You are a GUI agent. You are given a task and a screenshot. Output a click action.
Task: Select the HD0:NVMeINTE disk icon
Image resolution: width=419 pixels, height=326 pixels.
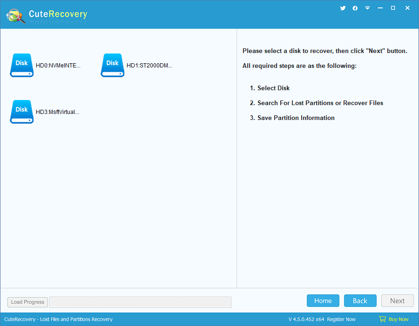pyautogui.click(x=21, y=65)
